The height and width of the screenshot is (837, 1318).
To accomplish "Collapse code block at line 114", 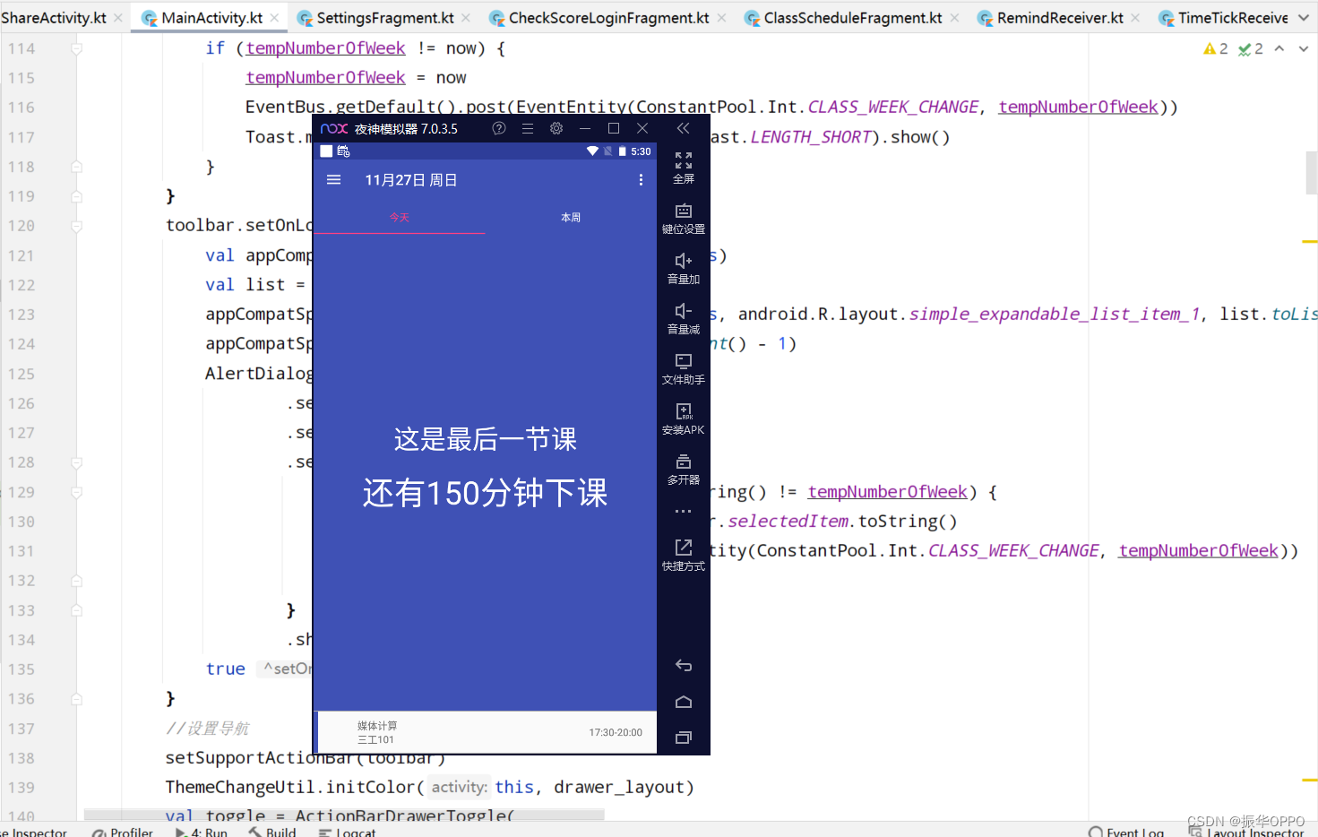I will pos(77,48).
